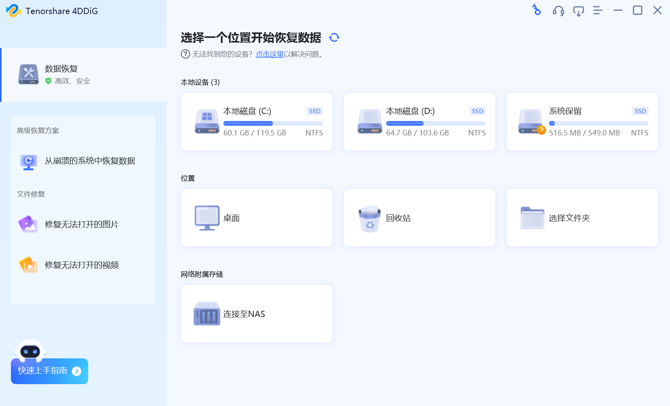Image resolution: width=670 pixels, height=406 pixels.
Task: Click the arrow in 快速上手指南 button
Action: (x=77, y=371)
